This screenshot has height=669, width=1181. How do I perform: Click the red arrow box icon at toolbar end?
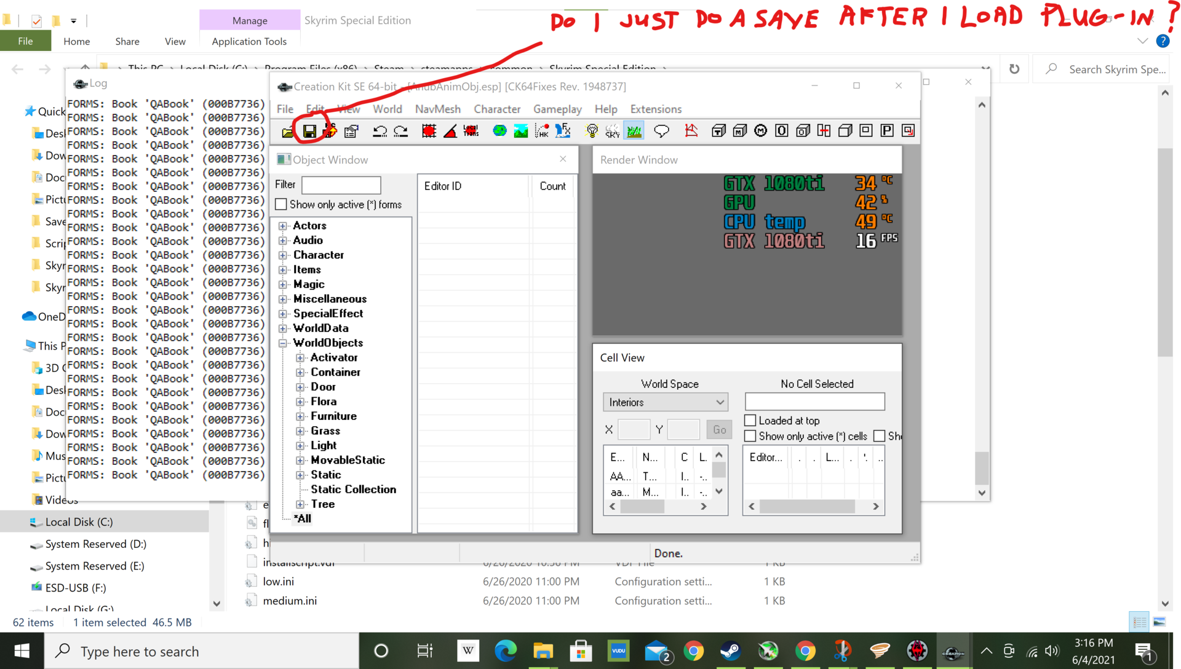point(908,131)
